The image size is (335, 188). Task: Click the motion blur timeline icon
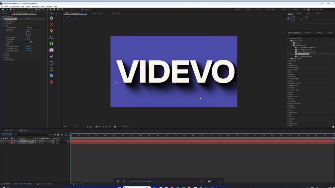coord(62,135)
